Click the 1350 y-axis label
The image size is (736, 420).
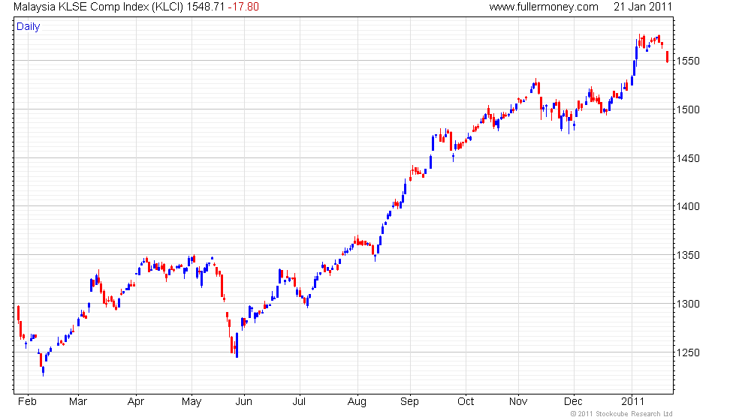(x=688, y=256)
